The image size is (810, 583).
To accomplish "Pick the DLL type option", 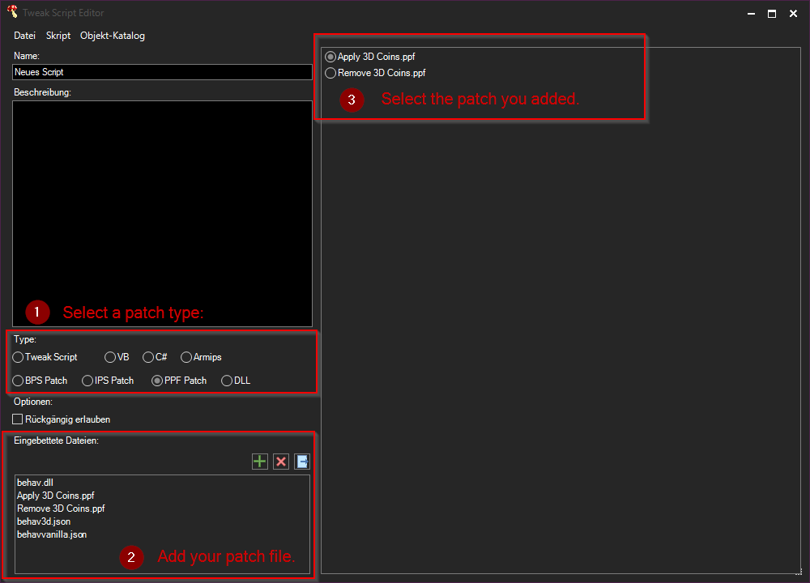I will point(228,381).
